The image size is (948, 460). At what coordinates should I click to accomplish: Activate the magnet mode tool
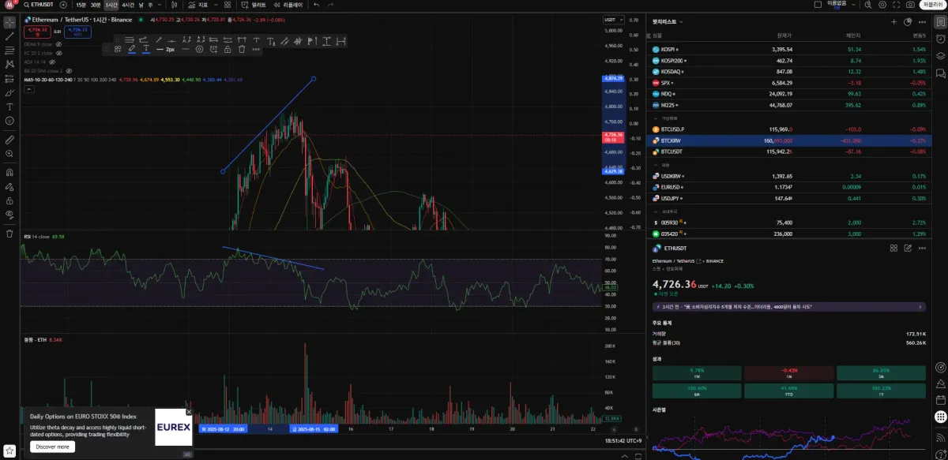[x=9, y=171]
